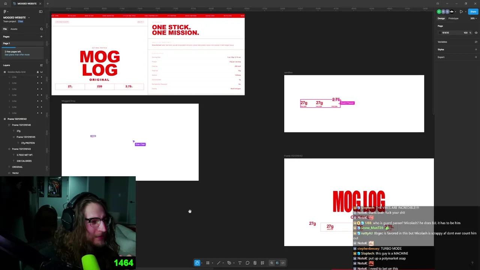
Task: Switch to Draw mode in toolbar
Action: (x=272, y=263)
